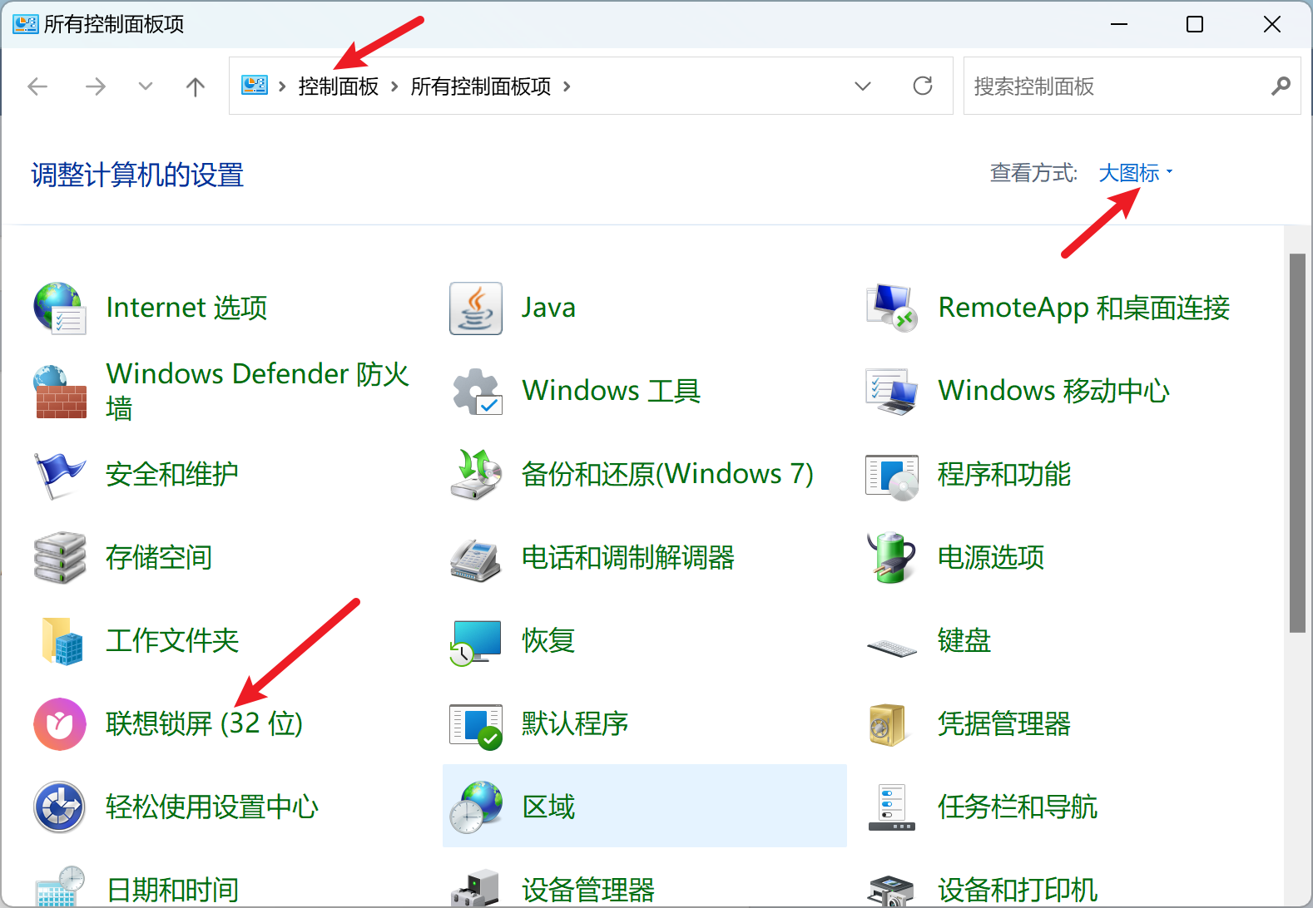Click the window title bar icon

pos(26,23)
